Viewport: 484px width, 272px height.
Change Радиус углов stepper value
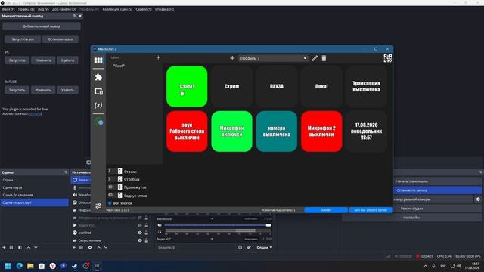(x=119, y=195)
